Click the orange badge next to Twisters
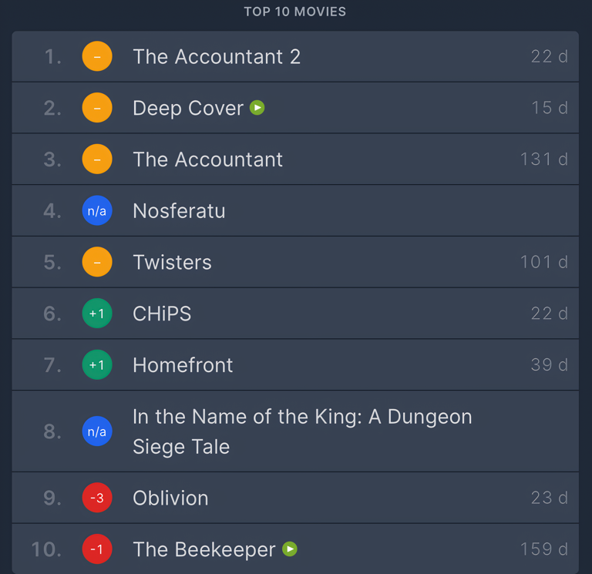592x574 pixels. [97, 263]
